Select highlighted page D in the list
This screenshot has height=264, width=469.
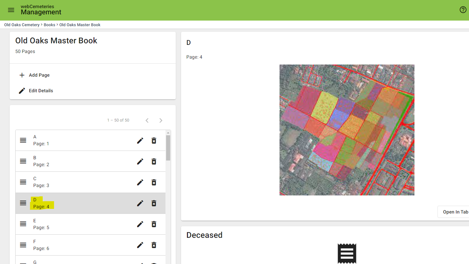90,203
